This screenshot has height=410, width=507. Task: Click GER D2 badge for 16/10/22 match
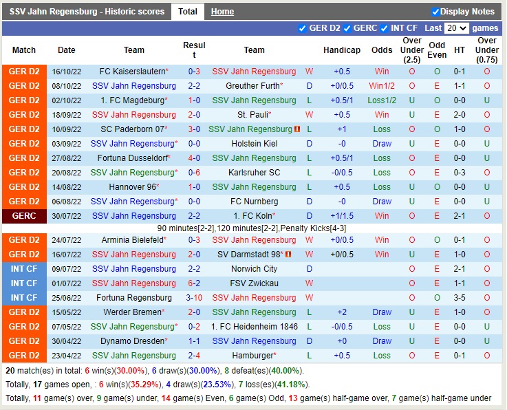24,72
